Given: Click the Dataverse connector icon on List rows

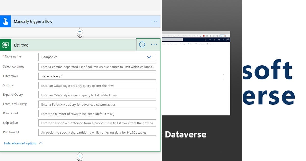Looking at the screenshot, I should pyautogui.click(x=5, y=45).
